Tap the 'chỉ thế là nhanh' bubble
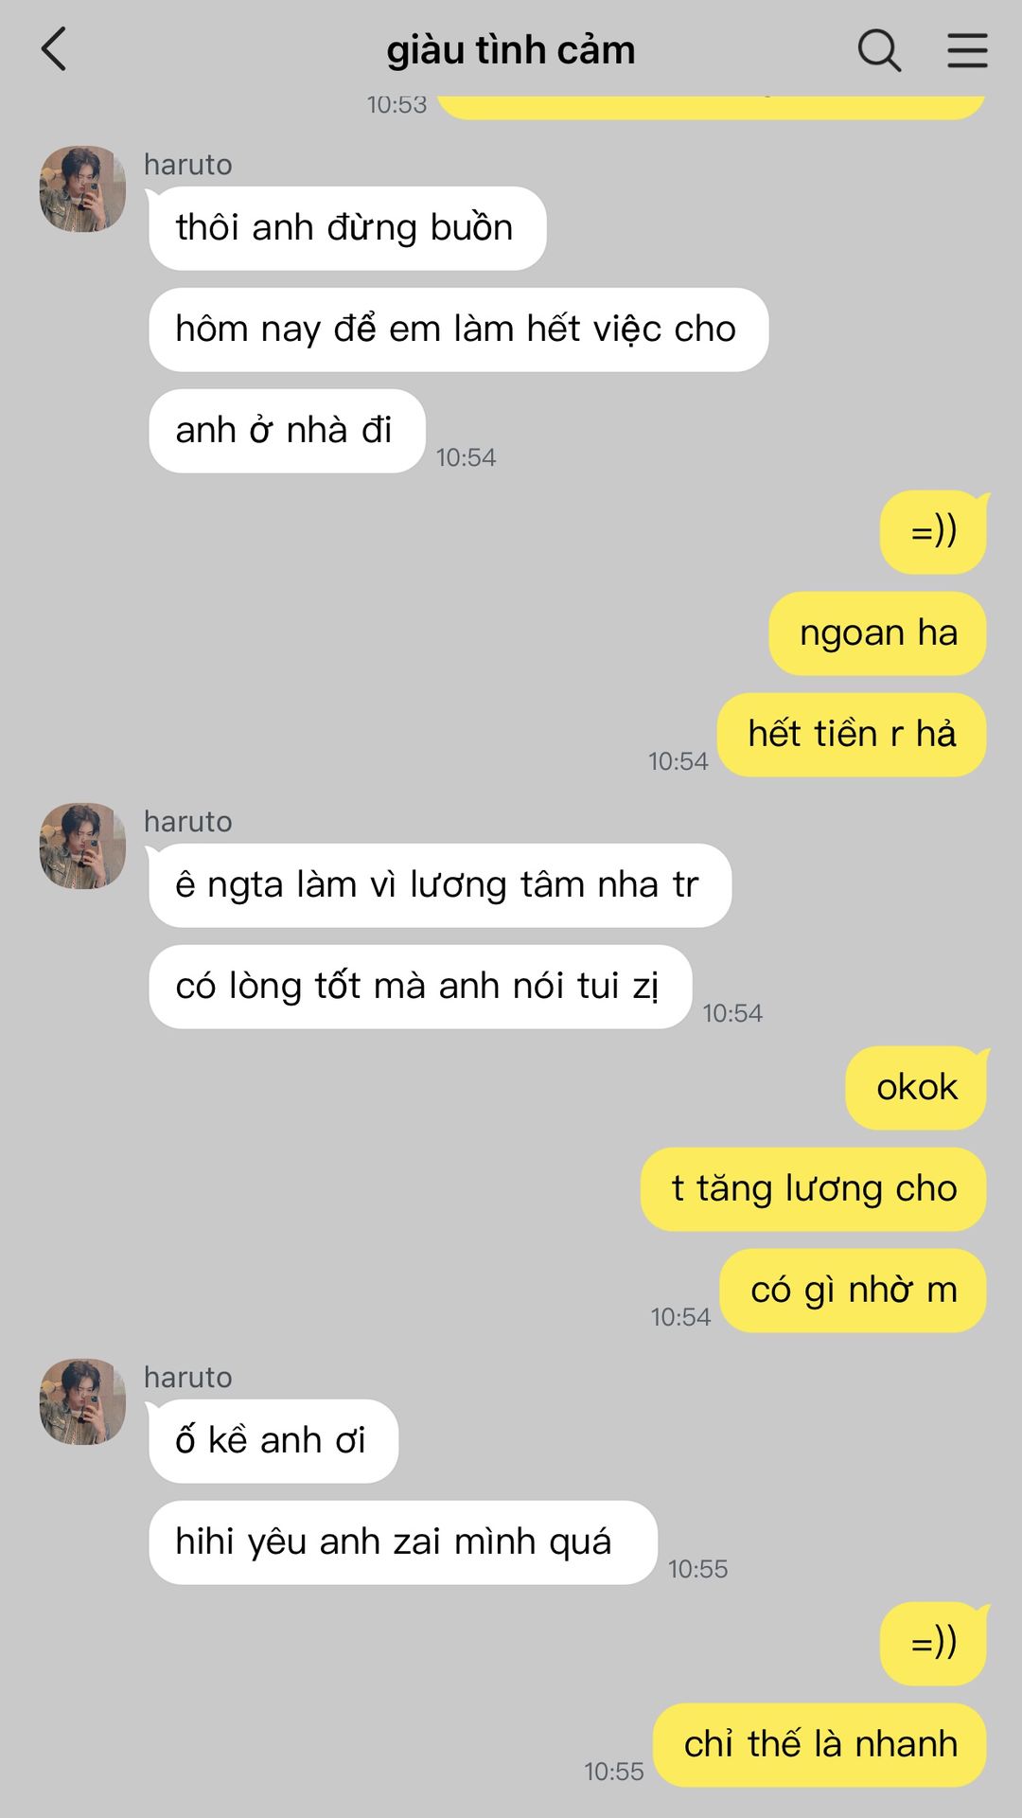1022x1818 pixels. (819, 1745)
